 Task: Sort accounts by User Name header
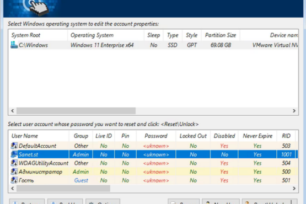pyautogui.click(x=39, y=136)
